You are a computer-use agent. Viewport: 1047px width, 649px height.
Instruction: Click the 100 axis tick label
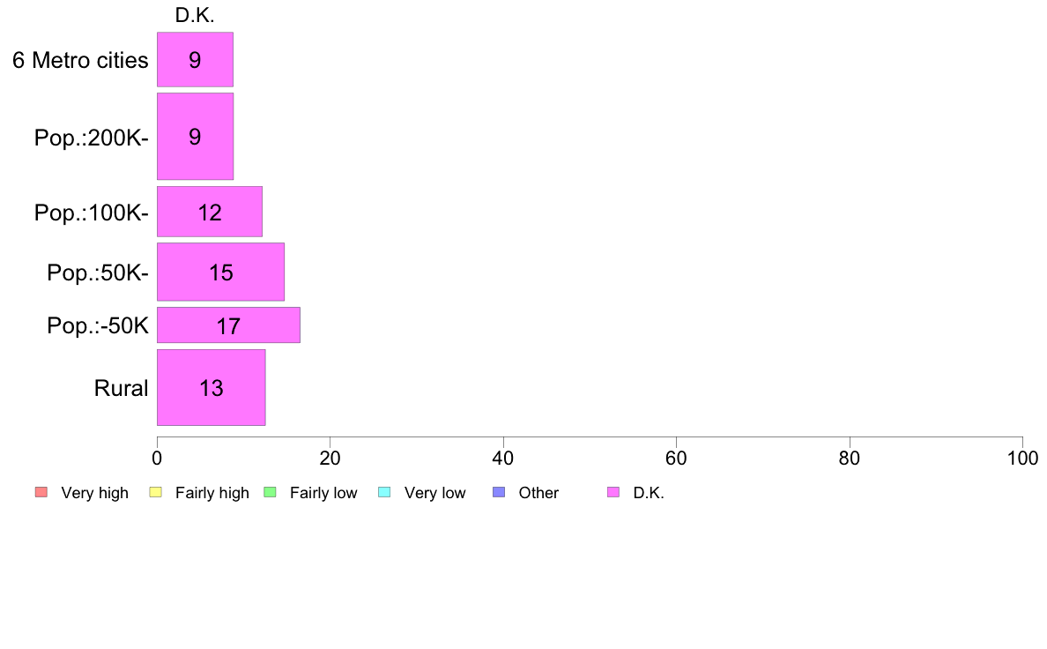(x=1022, y=458)
